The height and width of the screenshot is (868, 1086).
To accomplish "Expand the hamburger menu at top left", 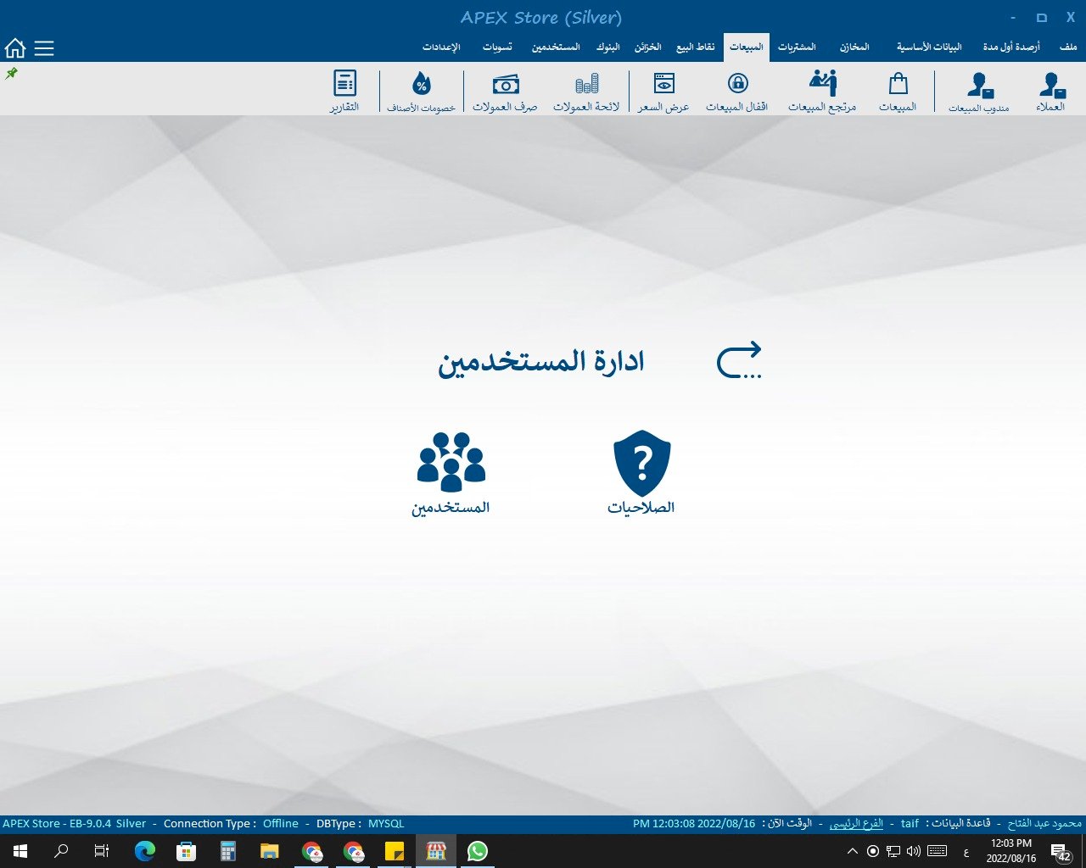I will pos(44,48).
